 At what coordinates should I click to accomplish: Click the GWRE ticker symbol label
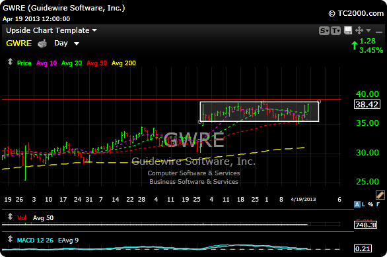point(19,43)
